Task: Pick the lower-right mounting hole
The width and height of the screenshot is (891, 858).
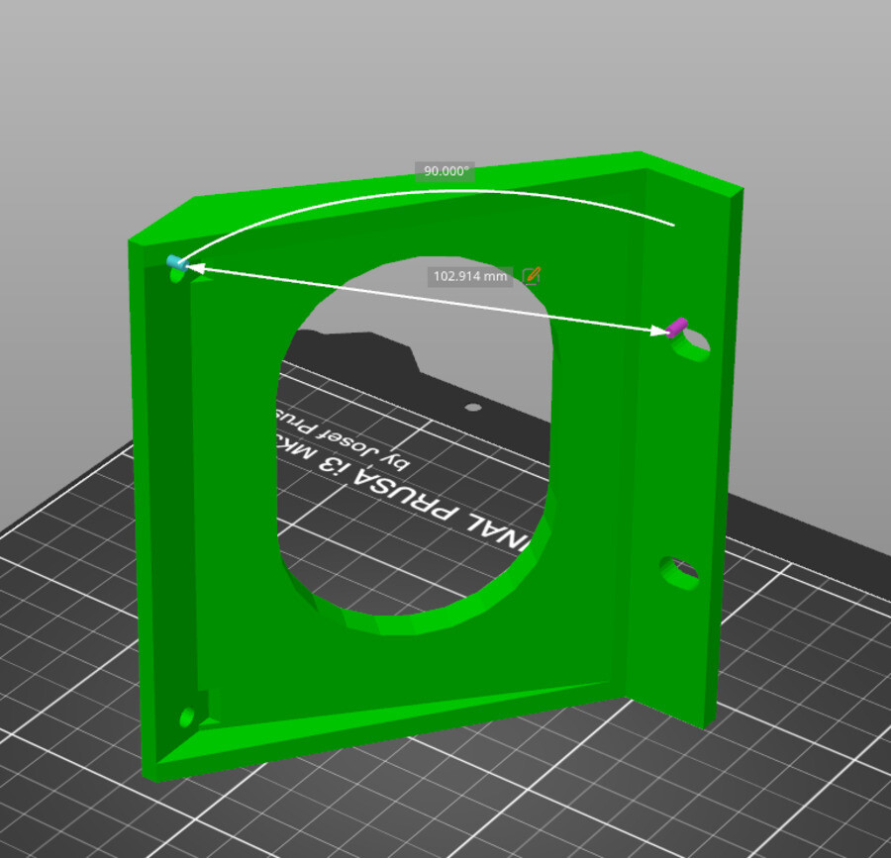Action: [x=679, y=571]
